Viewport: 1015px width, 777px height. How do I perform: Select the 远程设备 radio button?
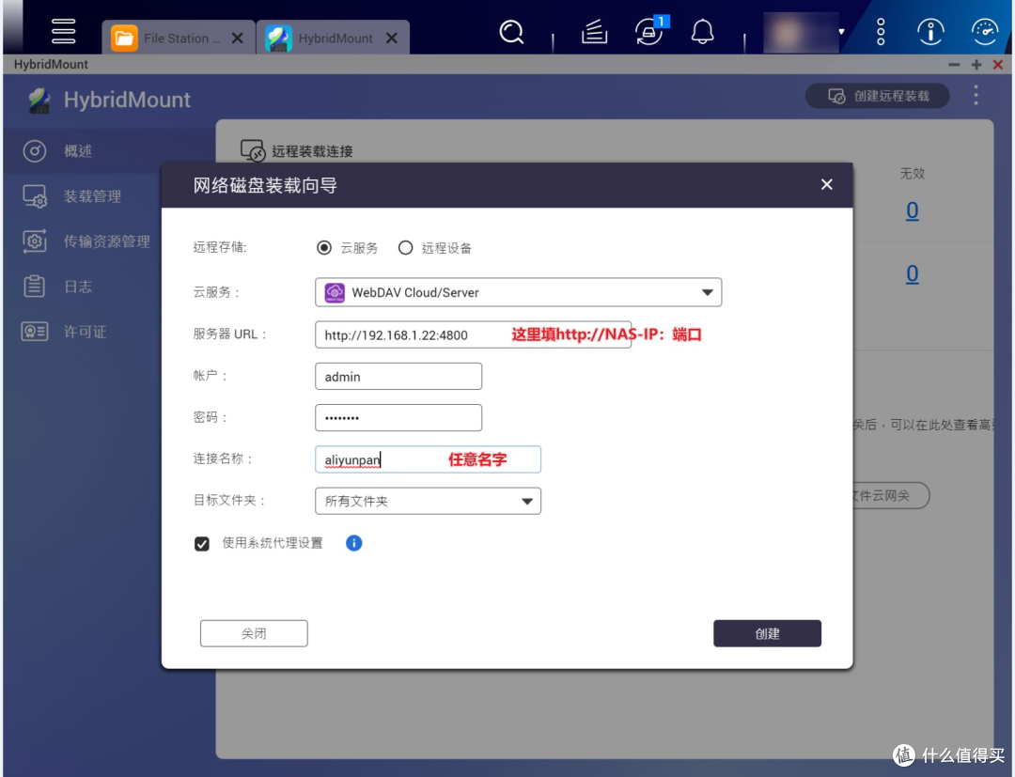point(405,247)
